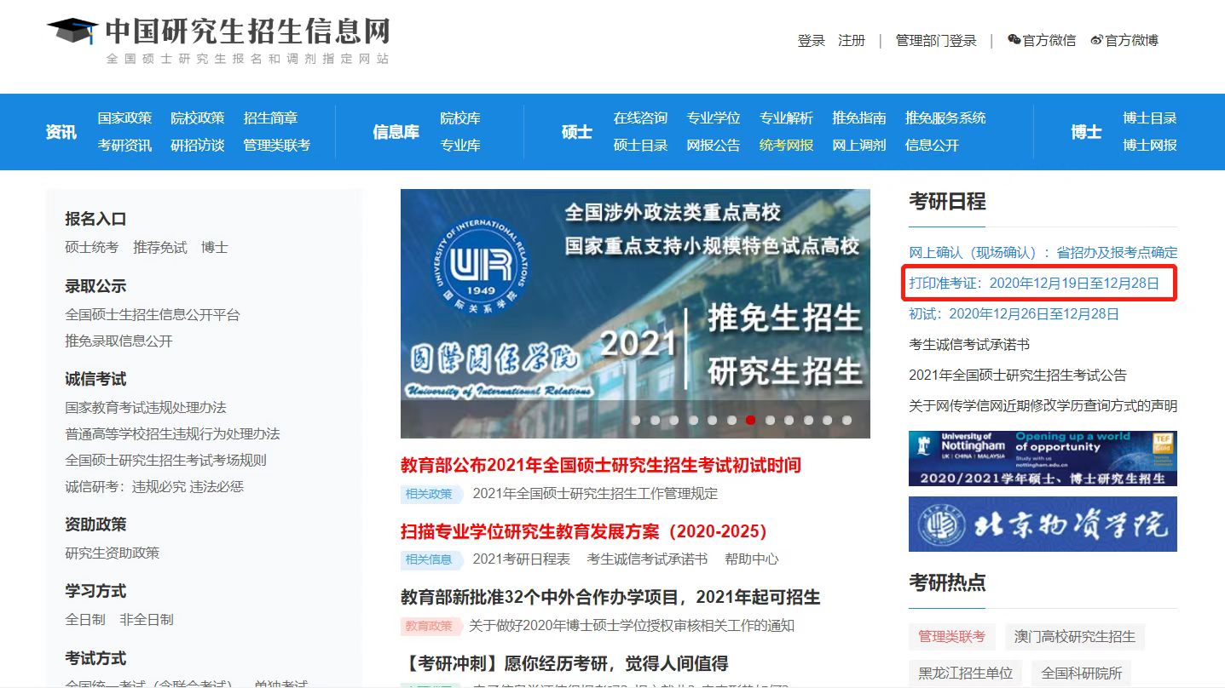The image size is (1225, 688).
Task: Select the last carousel indicator dot
Action: pos(847,420)
